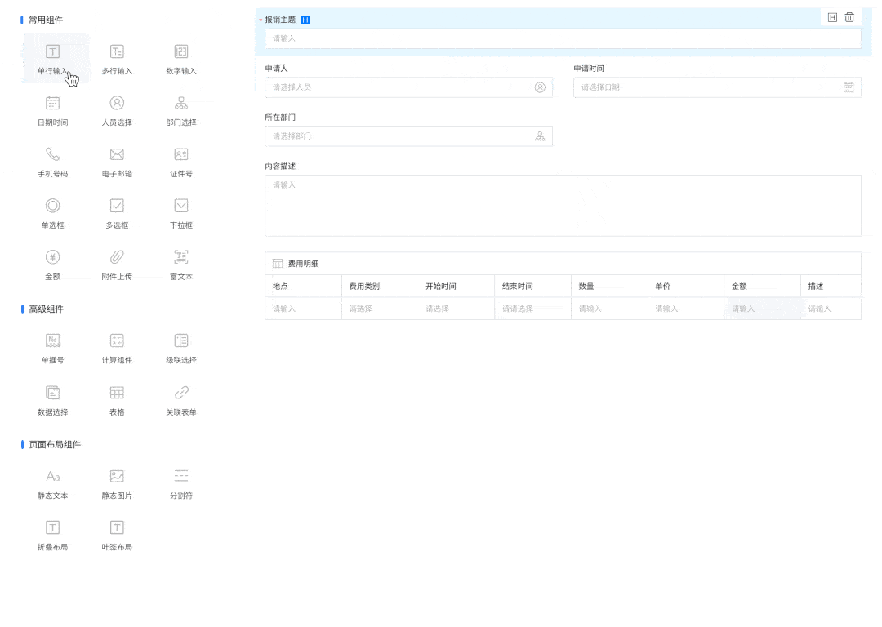
Task: Select the 多行输入 component
Action: 117,59
